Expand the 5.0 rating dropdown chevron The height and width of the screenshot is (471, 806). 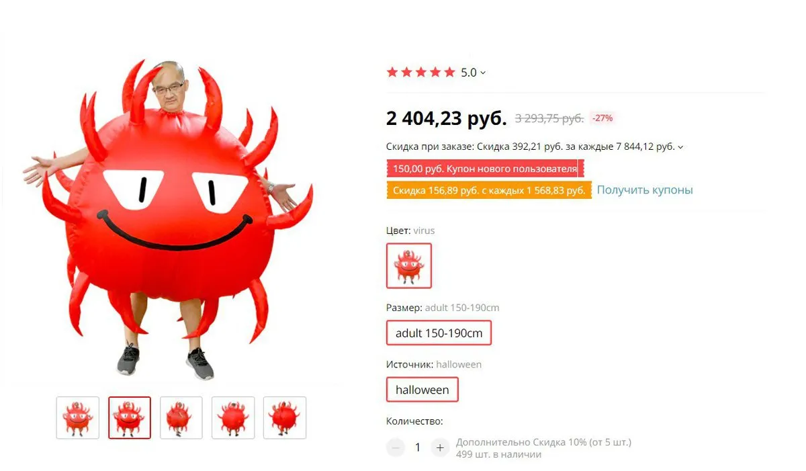483,73
